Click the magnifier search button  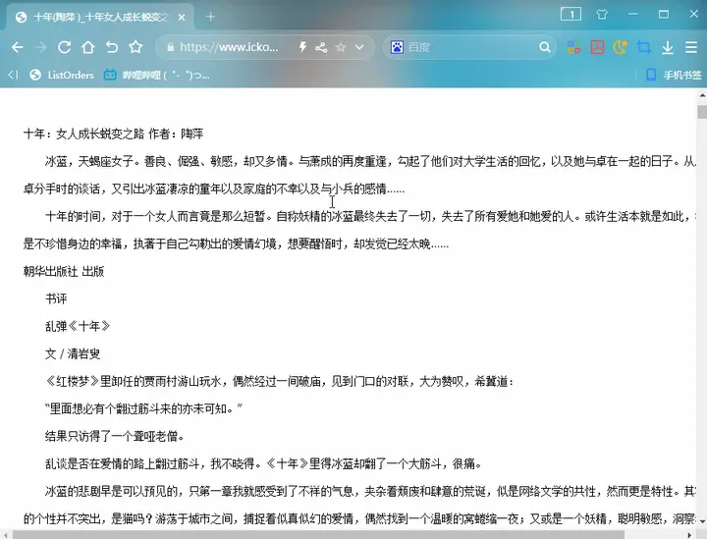(x=545, y=47)
